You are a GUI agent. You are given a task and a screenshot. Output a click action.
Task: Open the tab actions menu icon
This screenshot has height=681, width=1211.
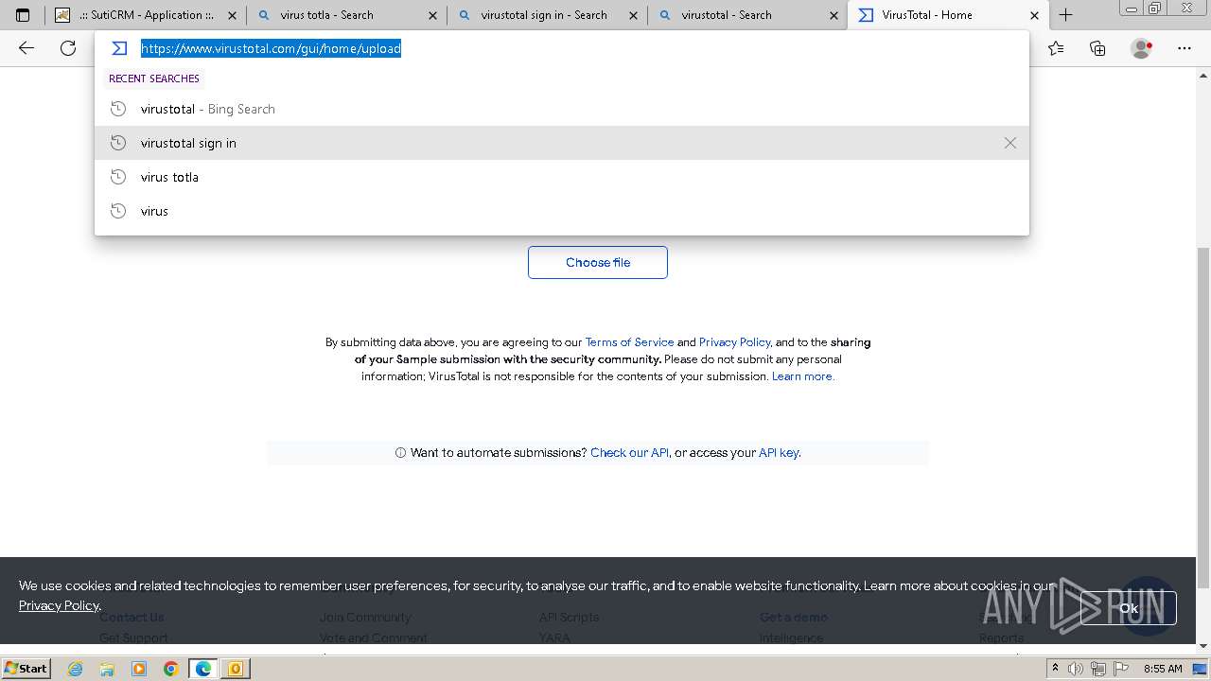pyautogui.click(x=23, y=15)
